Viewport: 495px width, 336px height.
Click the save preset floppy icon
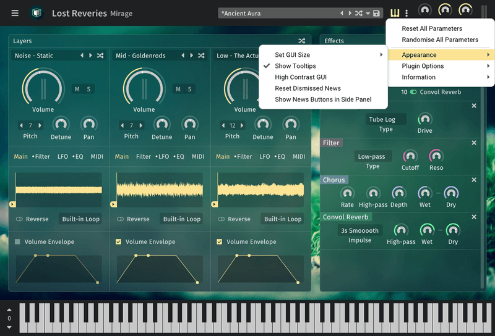(377, 13)
